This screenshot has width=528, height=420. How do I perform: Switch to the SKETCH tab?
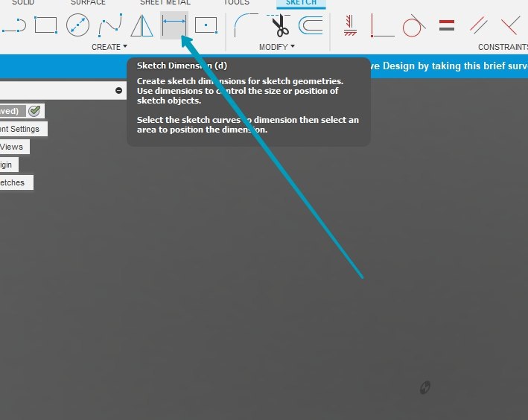301,3
